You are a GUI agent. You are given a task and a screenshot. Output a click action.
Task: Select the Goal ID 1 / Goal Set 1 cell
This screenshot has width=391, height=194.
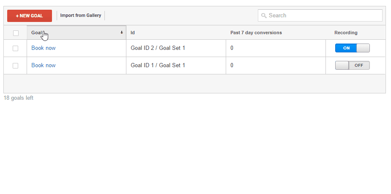pyautogui.click(x=158, y=66)
